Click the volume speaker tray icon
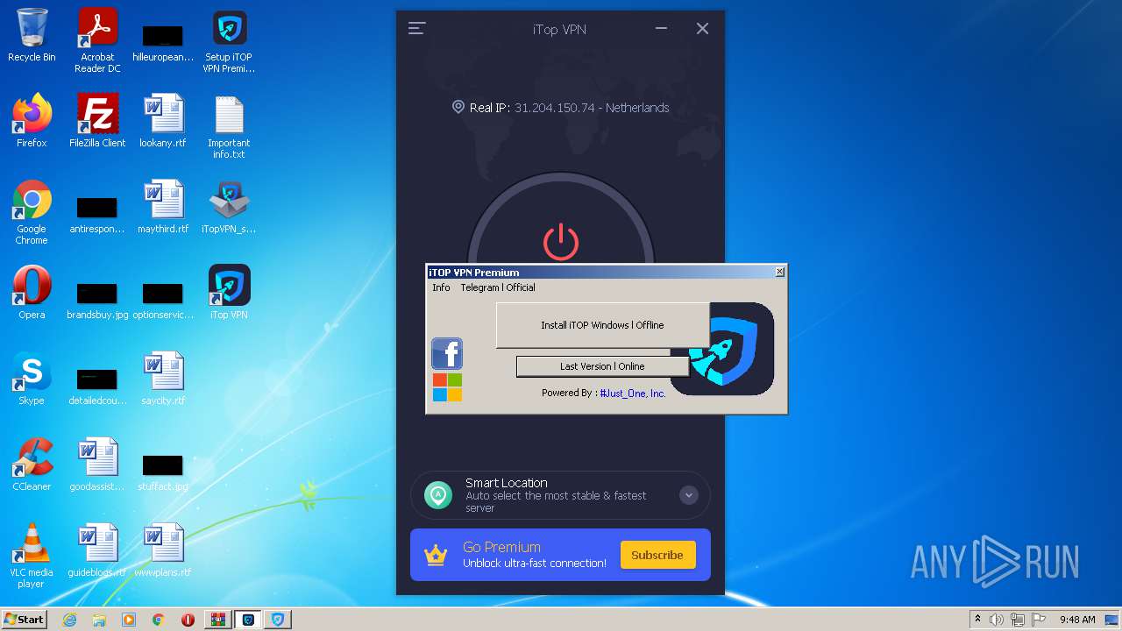This screenshot has height=631, width=1122. (x=997, y=620)
